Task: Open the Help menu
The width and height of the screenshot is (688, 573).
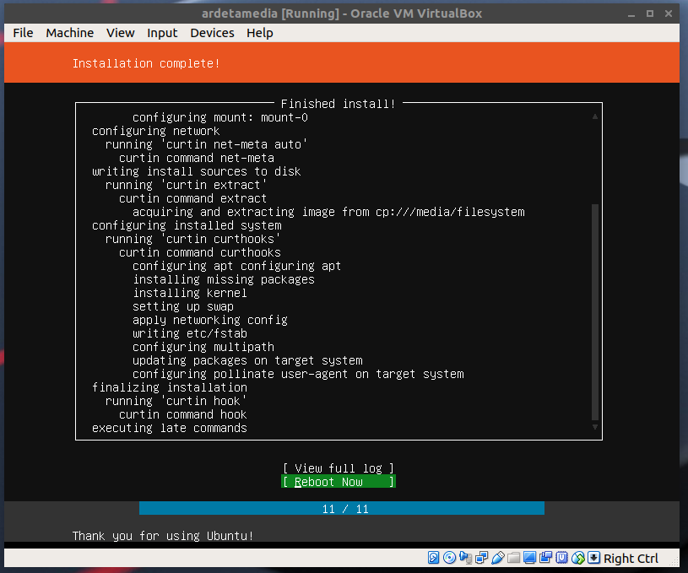Action: [x=260, y=33]
